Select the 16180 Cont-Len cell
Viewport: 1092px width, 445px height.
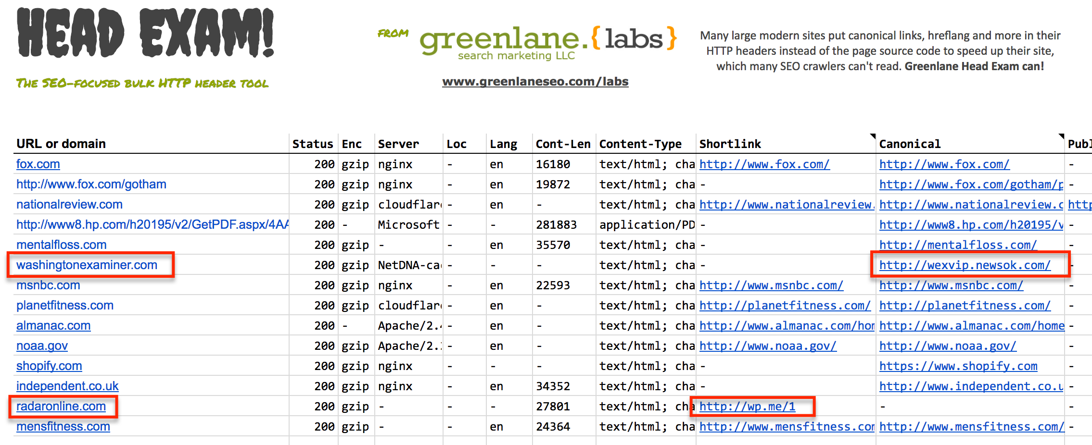click(x=553, y=164)
